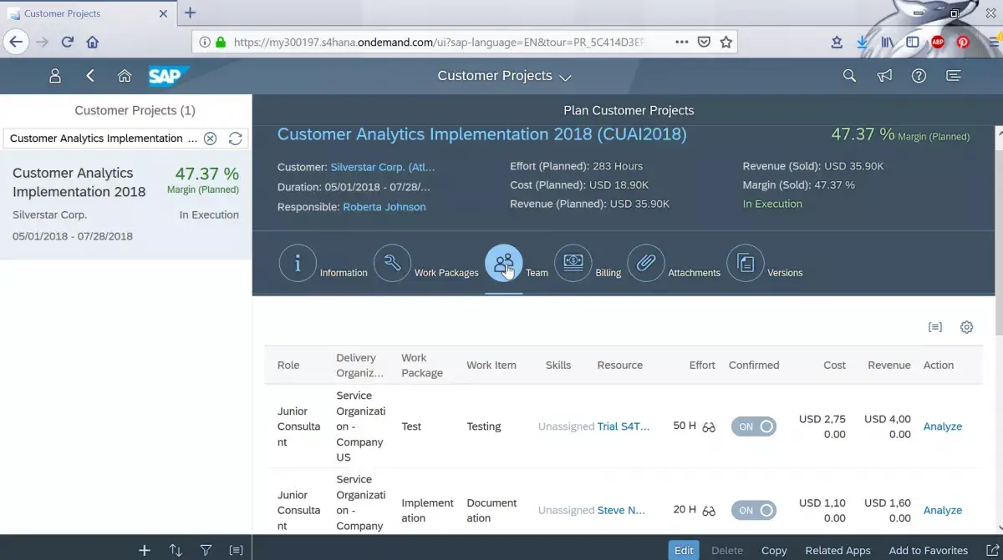Reload the page in the browser
The image size is (1003, 560).
click(68, 42)
